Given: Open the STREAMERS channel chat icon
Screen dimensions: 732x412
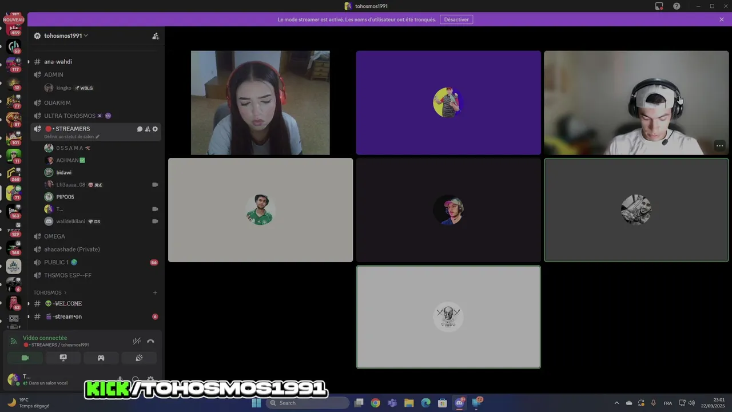Looking at the screenshot, I should [x=140, y=129].
